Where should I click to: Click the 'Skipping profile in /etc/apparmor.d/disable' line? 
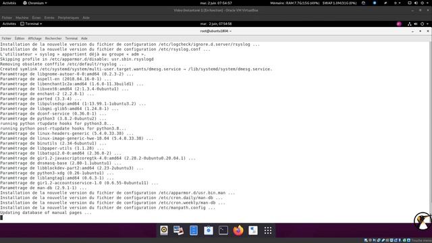click(x=77, y=59)
